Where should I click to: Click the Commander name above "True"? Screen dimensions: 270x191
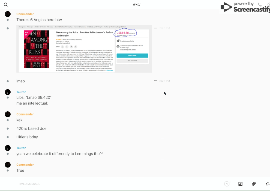[x=25, y=165]
